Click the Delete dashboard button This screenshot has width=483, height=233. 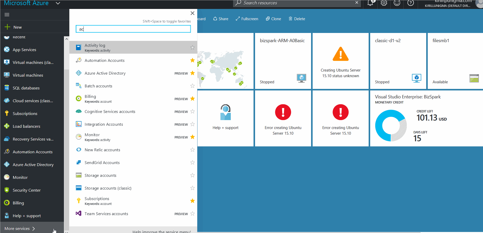point(297,19)
